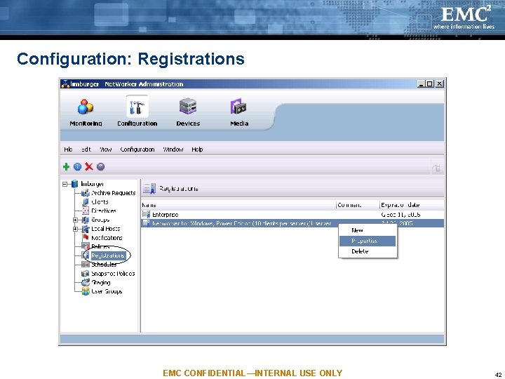This screenshot has width=505, height=379.
Task: Click the Archive Requests tree icon
Action: click(86, 193)
